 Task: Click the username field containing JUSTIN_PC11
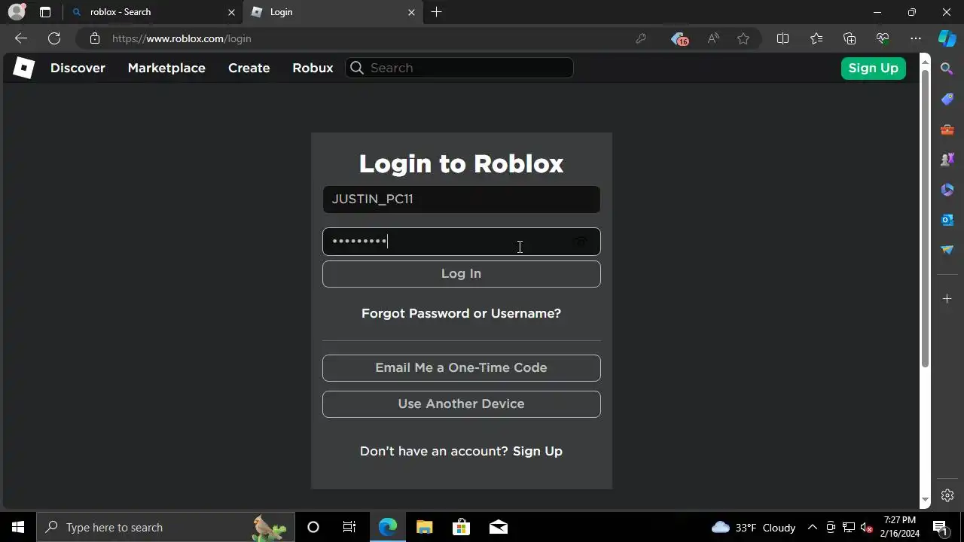pyautogui.click(x=461, y=199)
